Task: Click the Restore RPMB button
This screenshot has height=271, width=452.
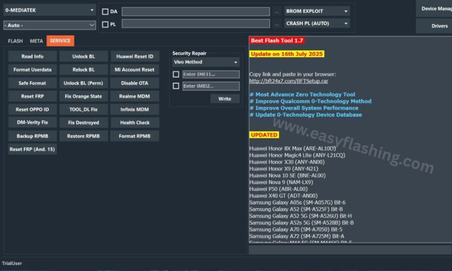Action: [84, 136]
